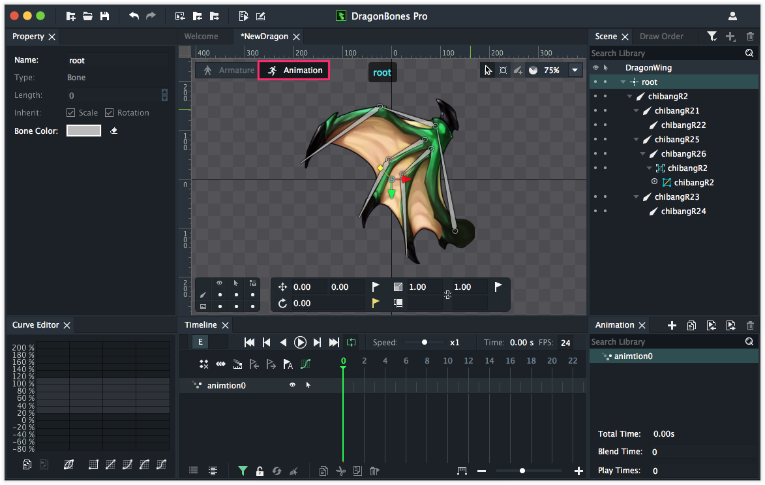This screenshot has height=485, width=765.
Task: Click the playback Speed slider handle
Action: 425,342
